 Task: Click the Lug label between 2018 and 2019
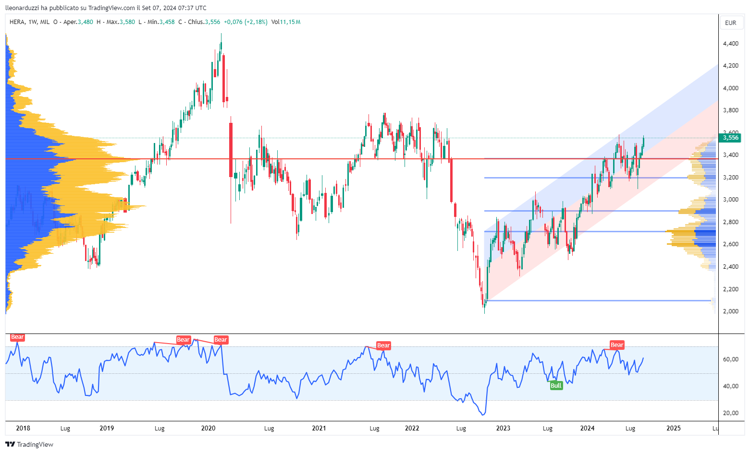(65, 428)
